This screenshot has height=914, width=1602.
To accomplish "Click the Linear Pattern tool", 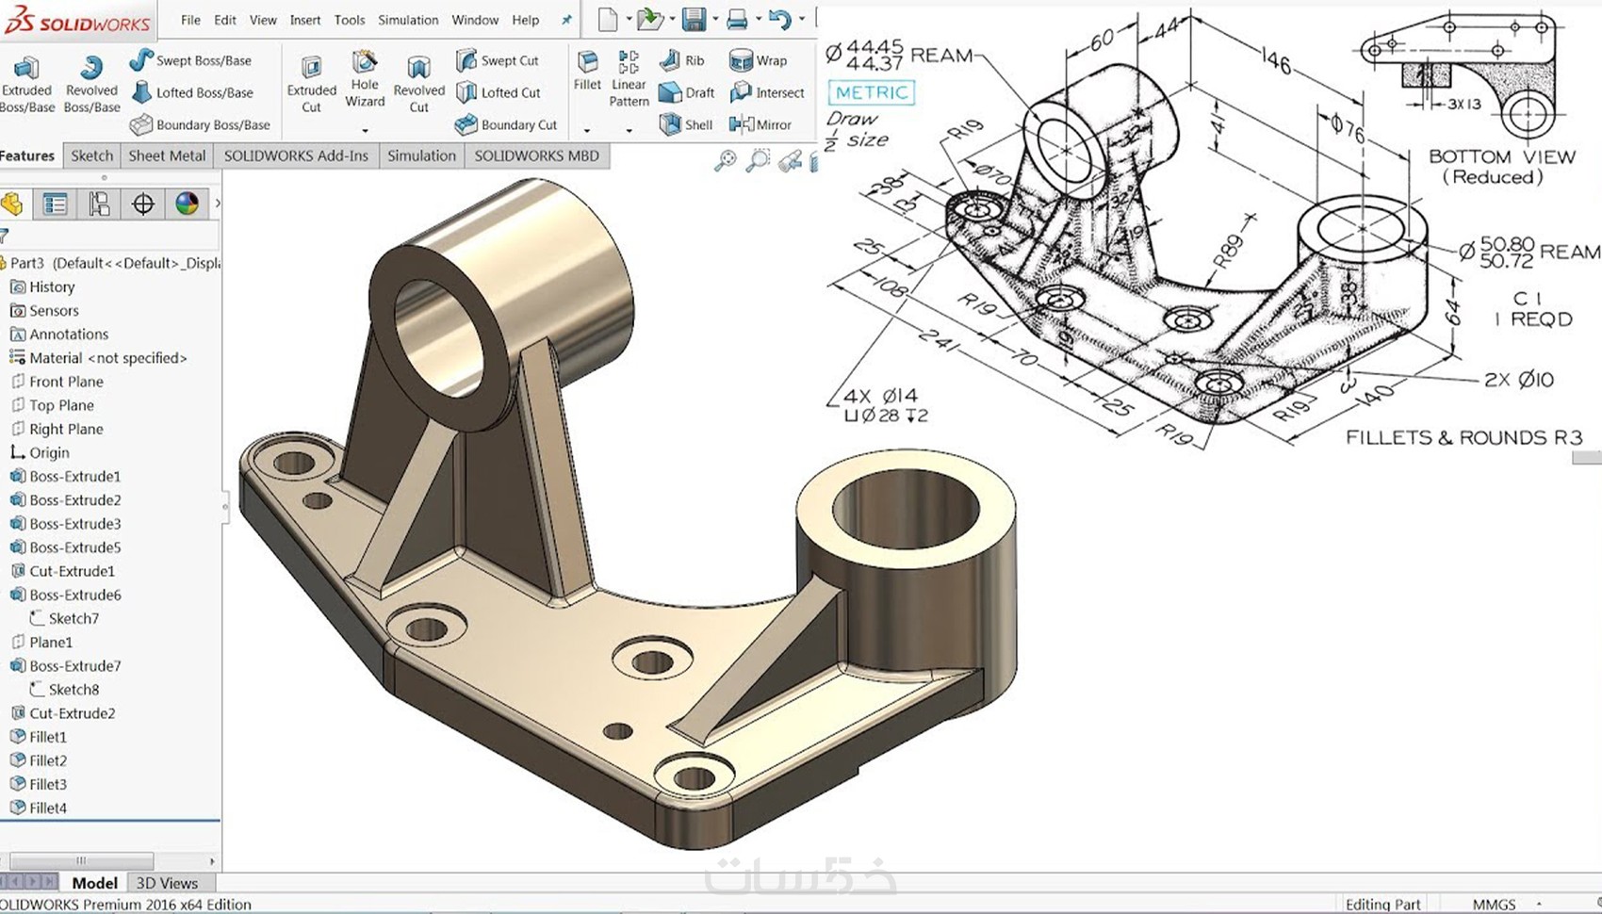I will pyautogui.click(x=629, y=78).
